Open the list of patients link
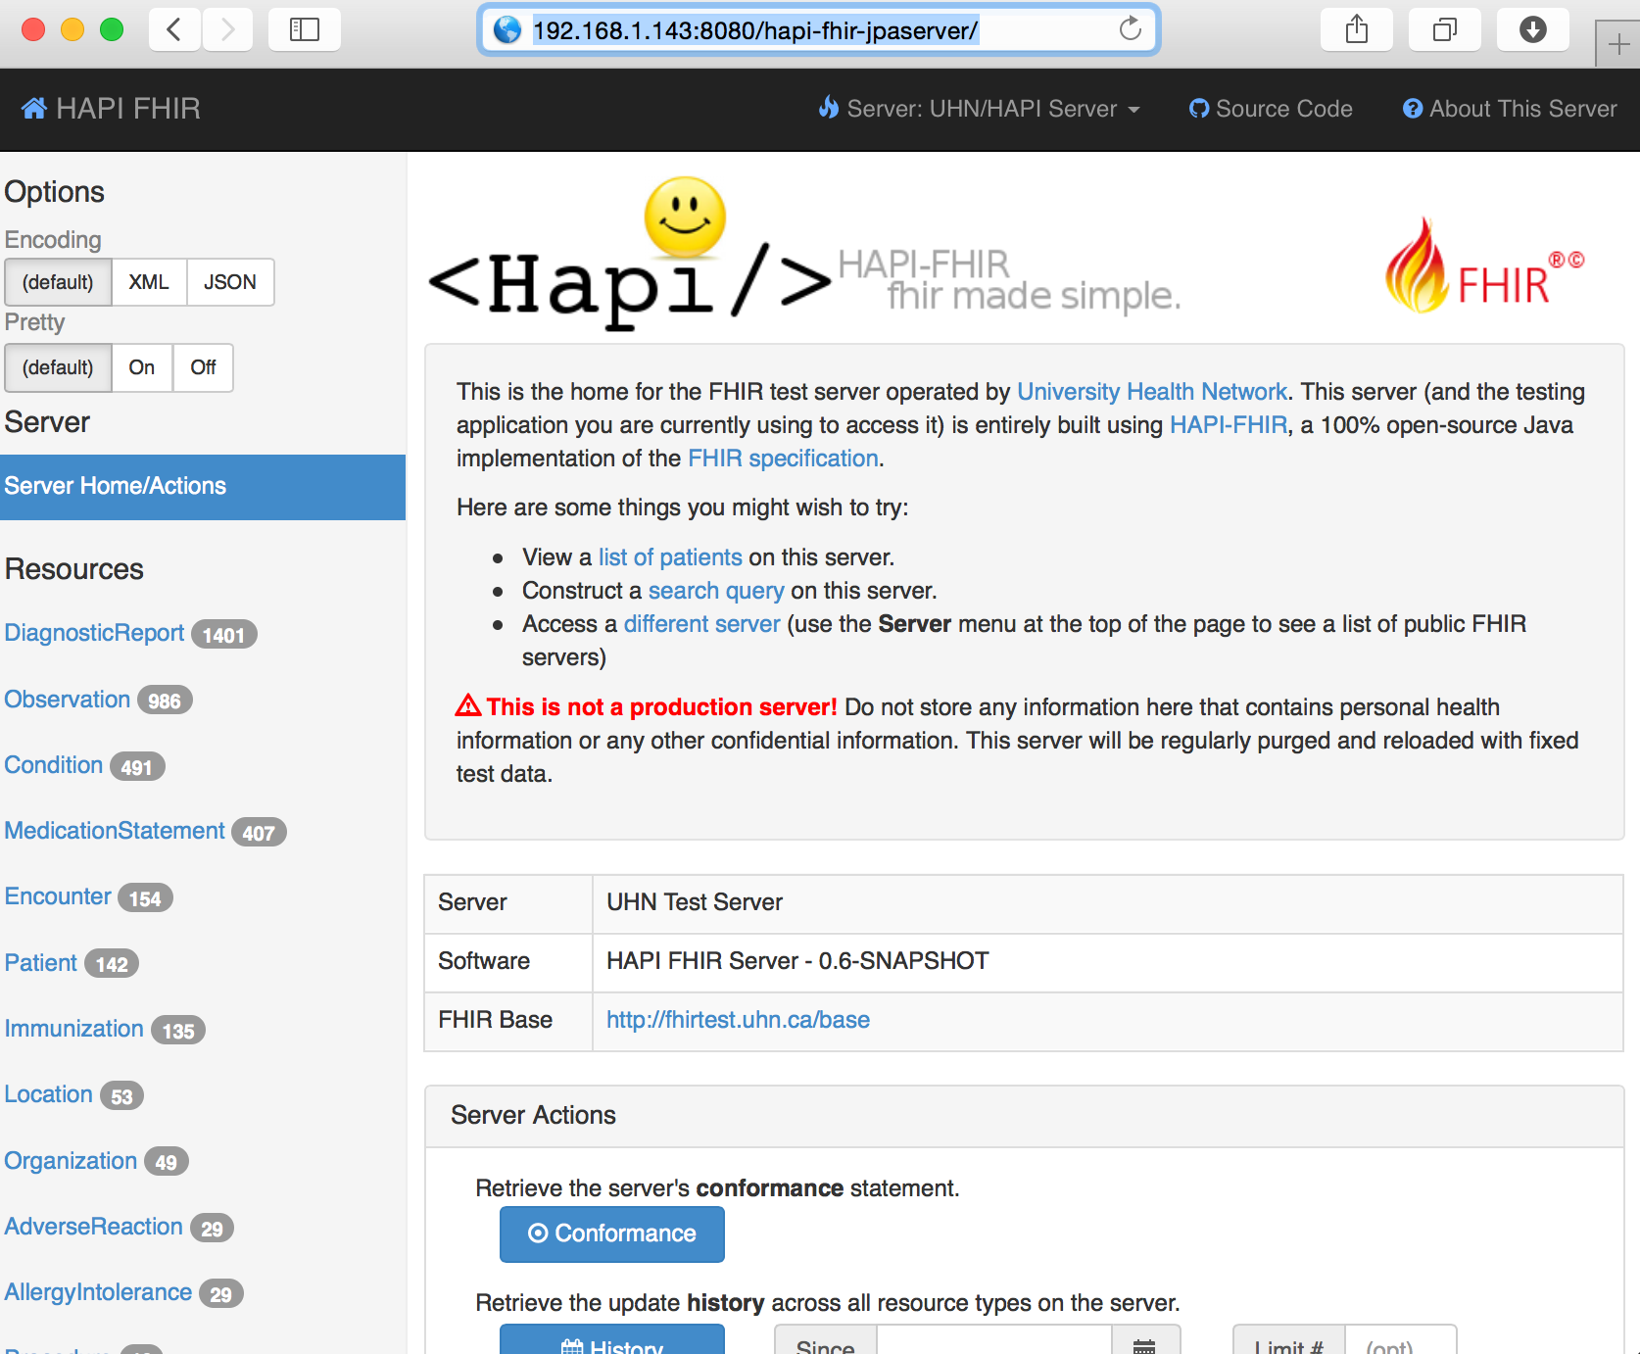 pos(670,557)
